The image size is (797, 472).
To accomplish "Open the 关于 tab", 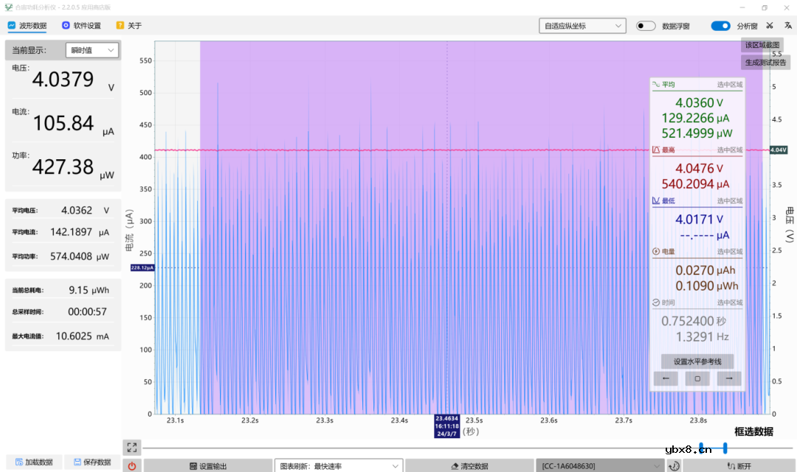I will 128,26.
